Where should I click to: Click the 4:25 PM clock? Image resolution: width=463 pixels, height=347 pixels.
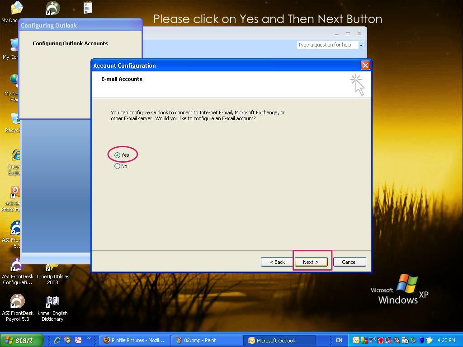[446, 340]
